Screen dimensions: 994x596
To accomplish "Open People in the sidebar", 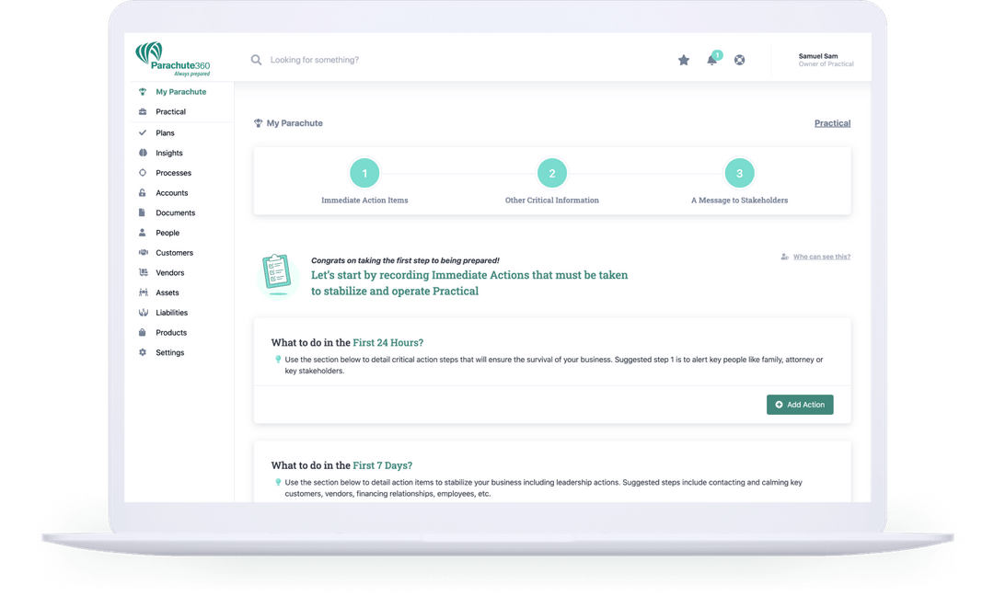I will [168, 233].
